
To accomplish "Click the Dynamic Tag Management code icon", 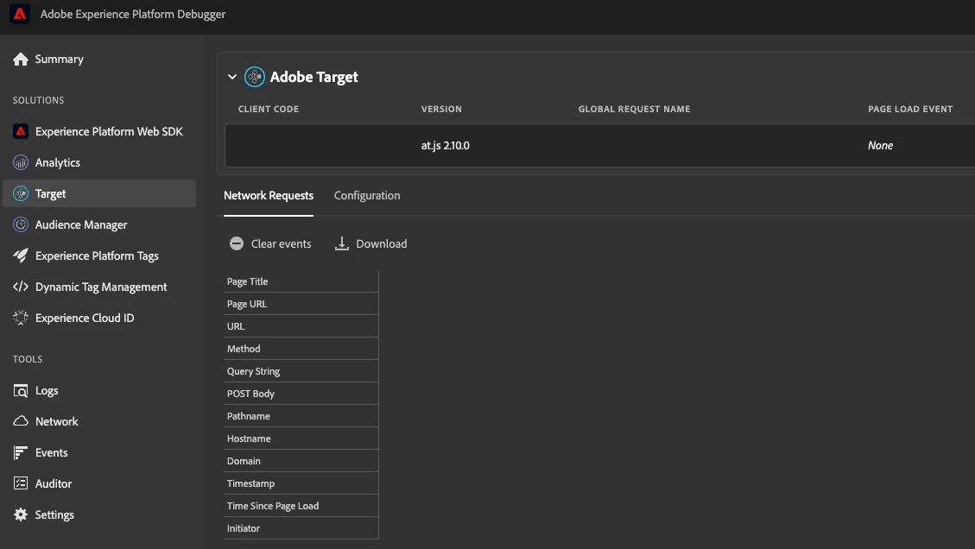I will pyautogui.click(x=21, y=287).
